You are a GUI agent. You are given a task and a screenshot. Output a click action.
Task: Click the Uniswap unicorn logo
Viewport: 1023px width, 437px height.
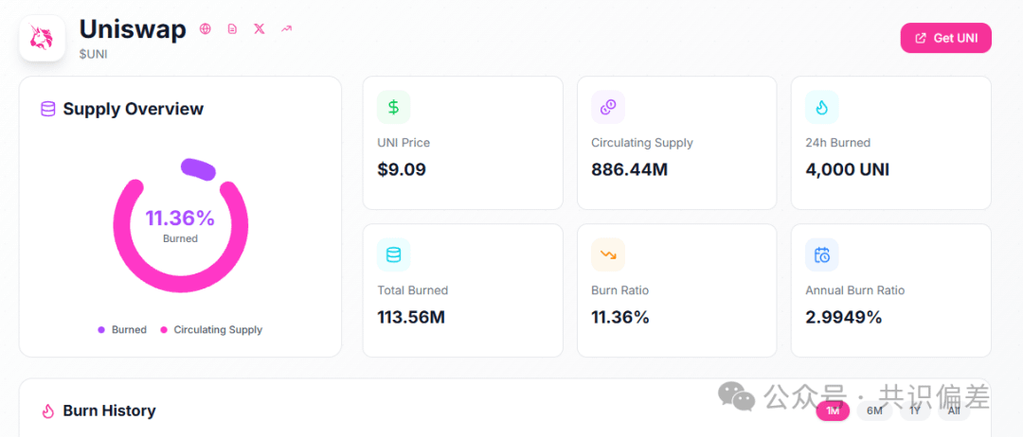click(x=43, y=39)
